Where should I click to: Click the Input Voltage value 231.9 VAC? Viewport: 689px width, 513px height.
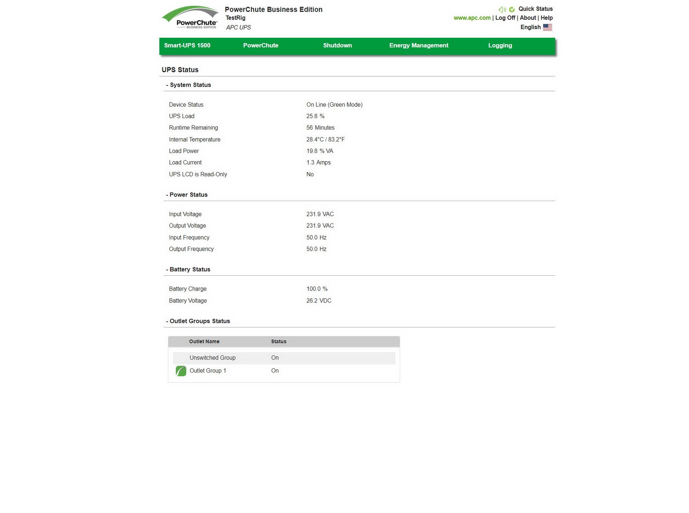tap(320, 214)
